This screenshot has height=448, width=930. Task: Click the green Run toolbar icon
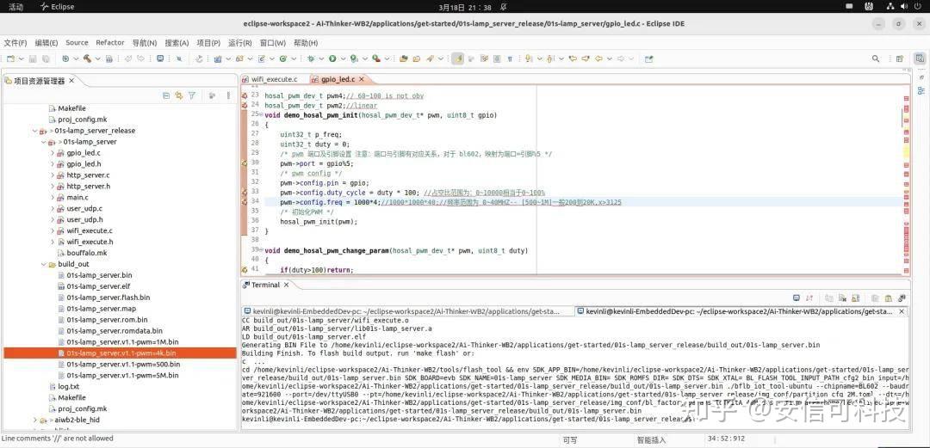click(332, 58)
